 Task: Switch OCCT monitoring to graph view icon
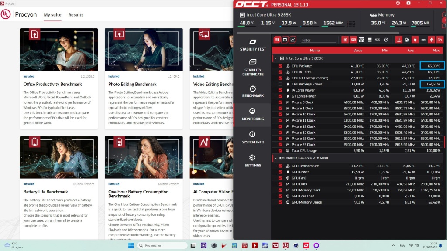coord(292,40)
